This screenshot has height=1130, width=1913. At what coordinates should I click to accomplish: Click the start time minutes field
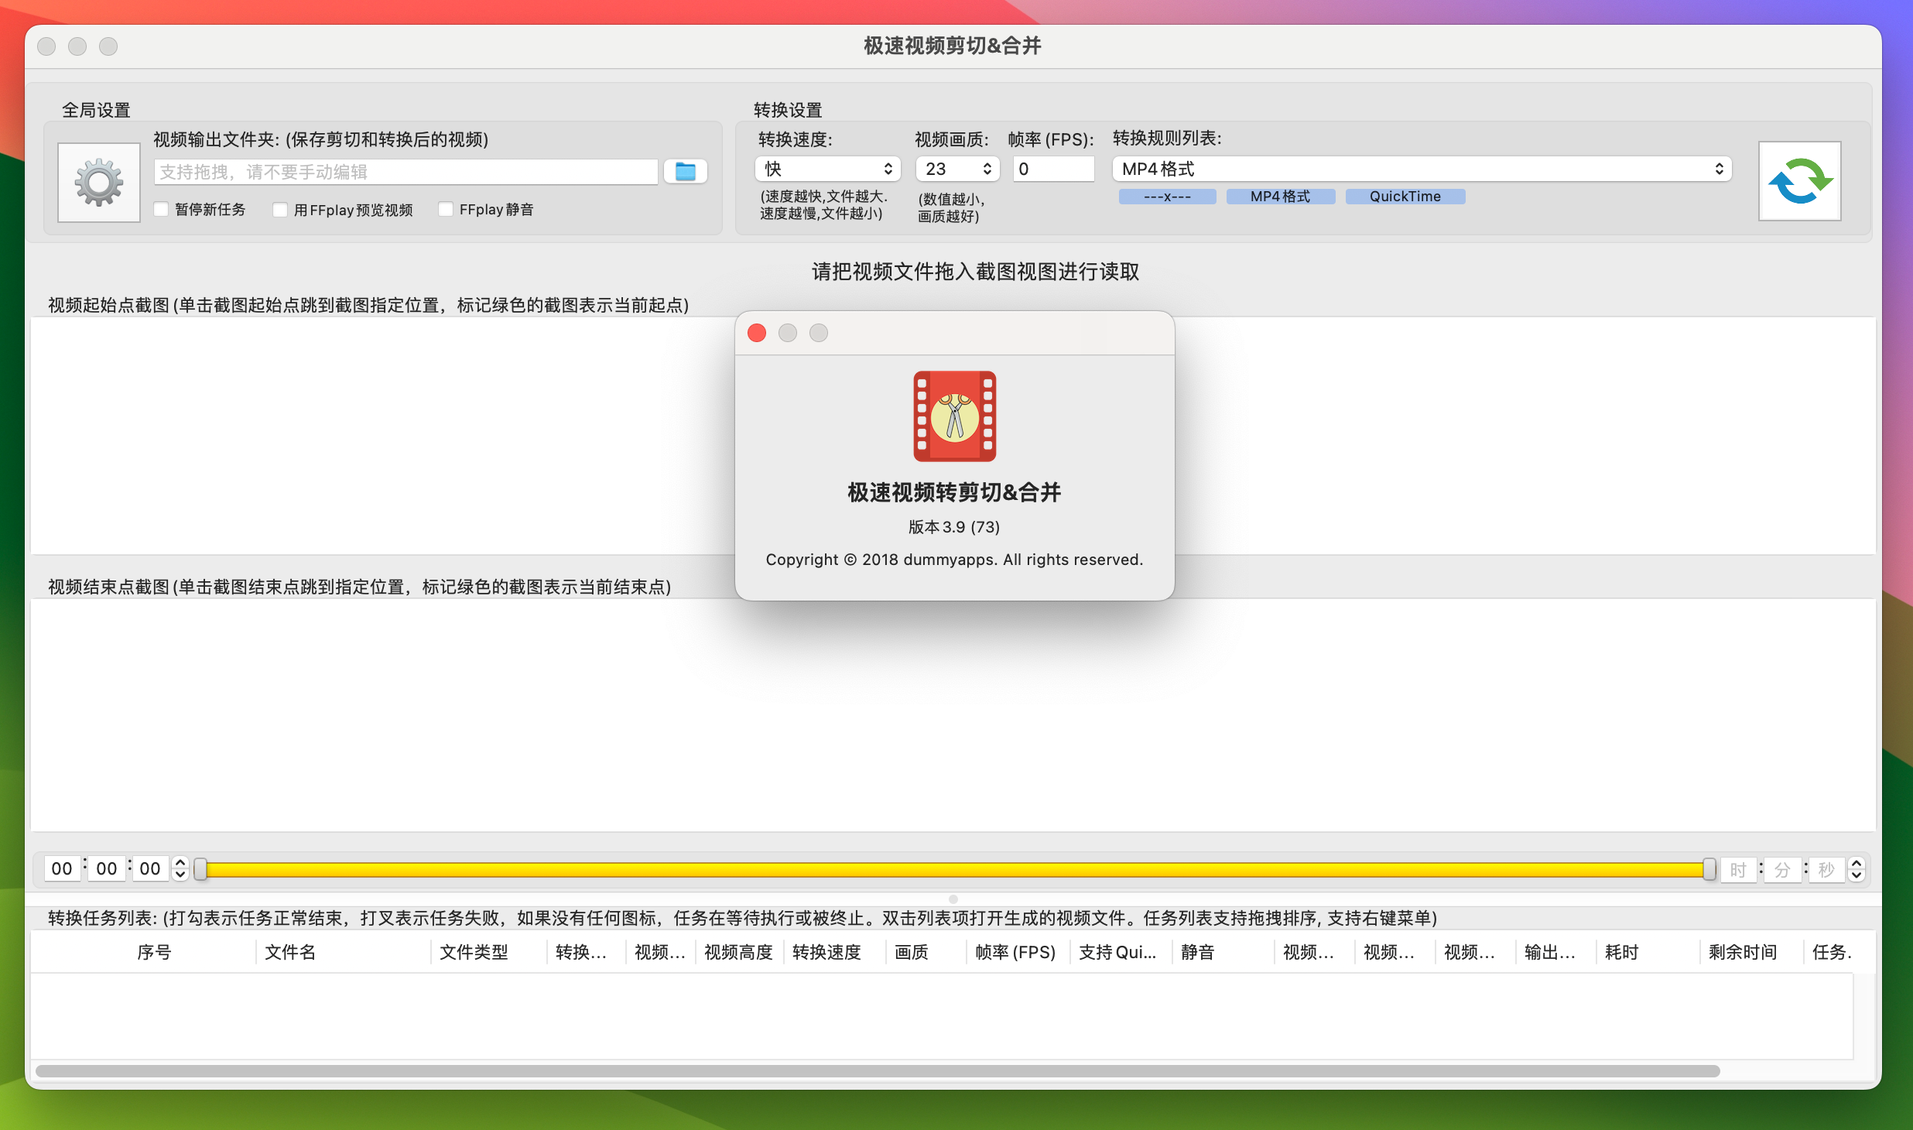point(107,868)
